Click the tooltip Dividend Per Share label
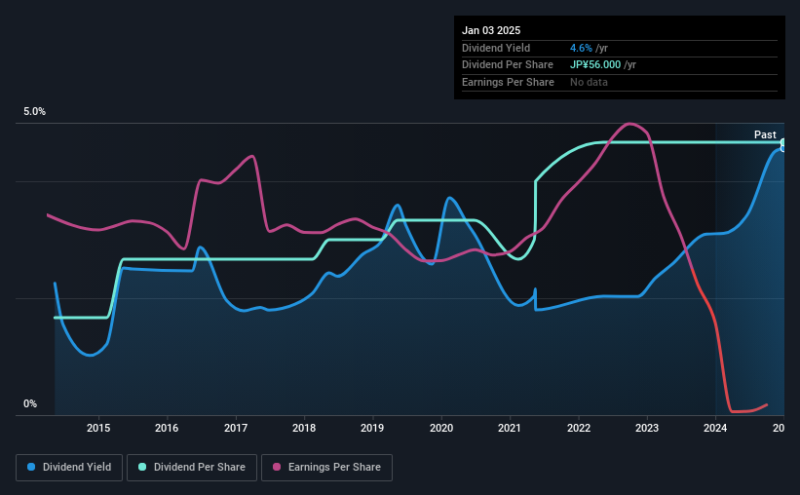Screen dimensions: 800x495 click(x=507, y=65)
